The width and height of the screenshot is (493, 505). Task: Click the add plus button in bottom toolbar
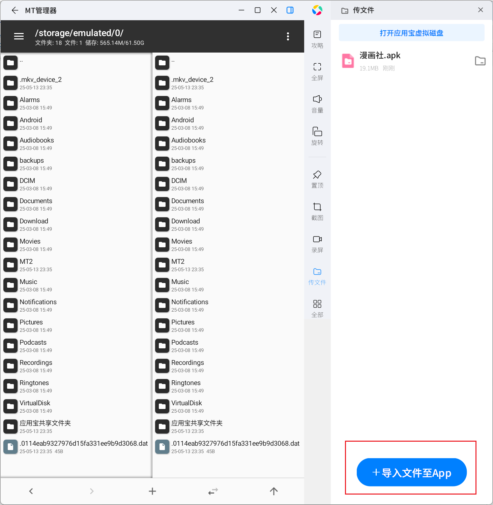point(152,491)
